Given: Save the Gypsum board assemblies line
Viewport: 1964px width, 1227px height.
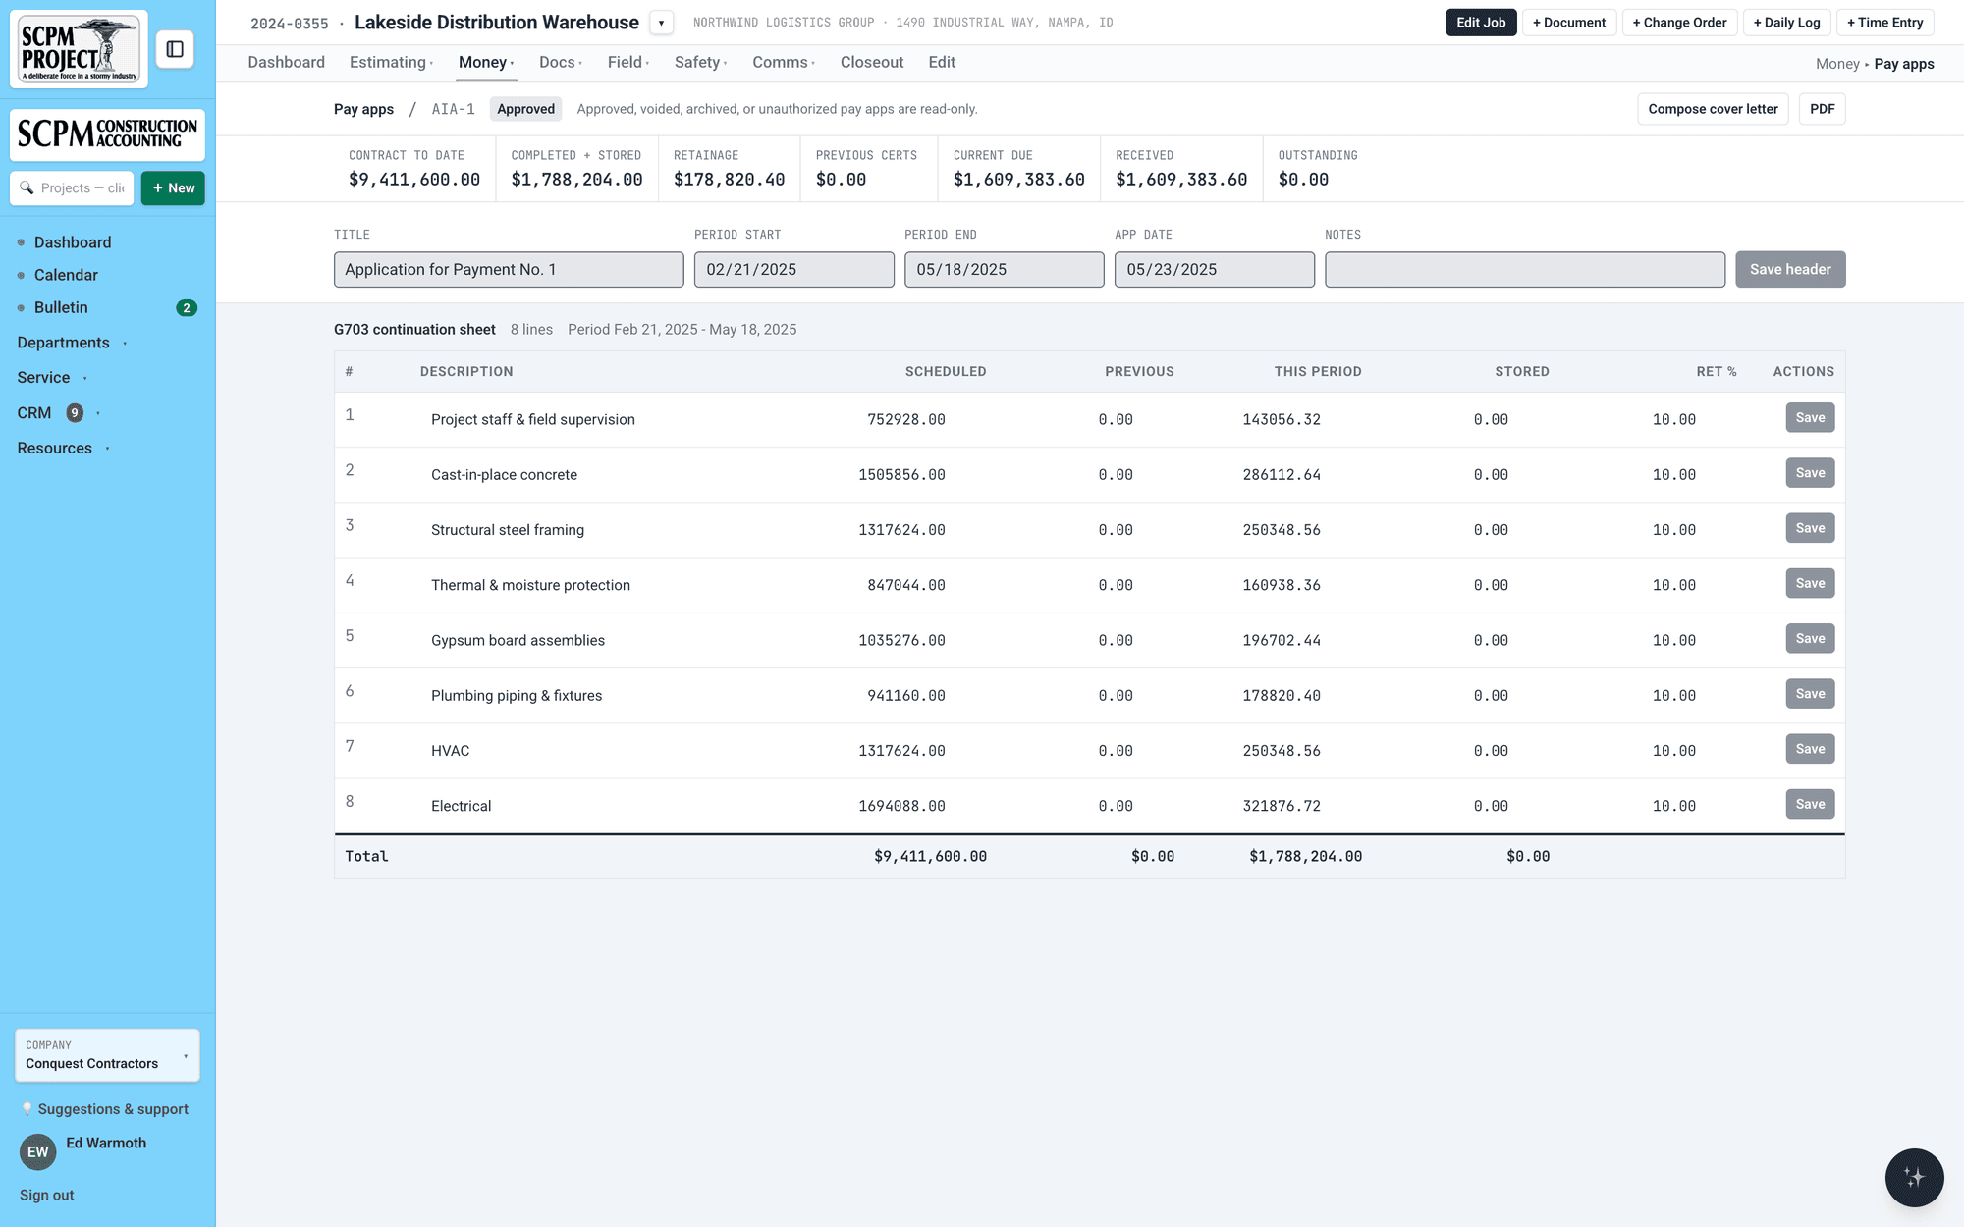Looking at the screenshot, I should pos(1810,639).
